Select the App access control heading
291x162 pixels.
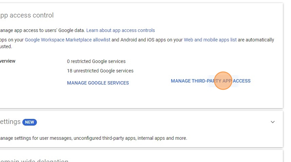[26, 15]
